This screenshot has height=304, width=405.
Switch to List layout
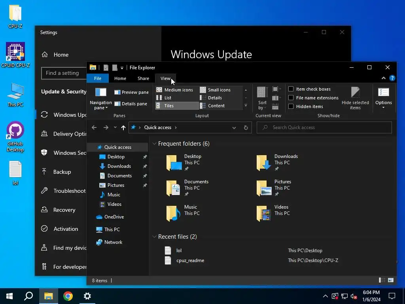(164, 98)
